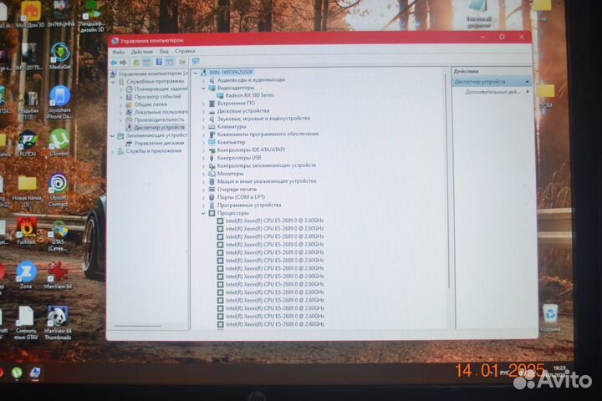Image resolution: width=602 pixels, height=401 pixels.
Task: Open the MediaGet desktop shortcut
Action: click(x=60, y=54)
